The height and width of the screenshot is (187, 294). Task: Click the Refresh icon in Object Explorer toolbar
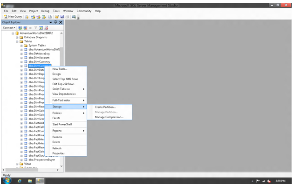tap(41, 28)
